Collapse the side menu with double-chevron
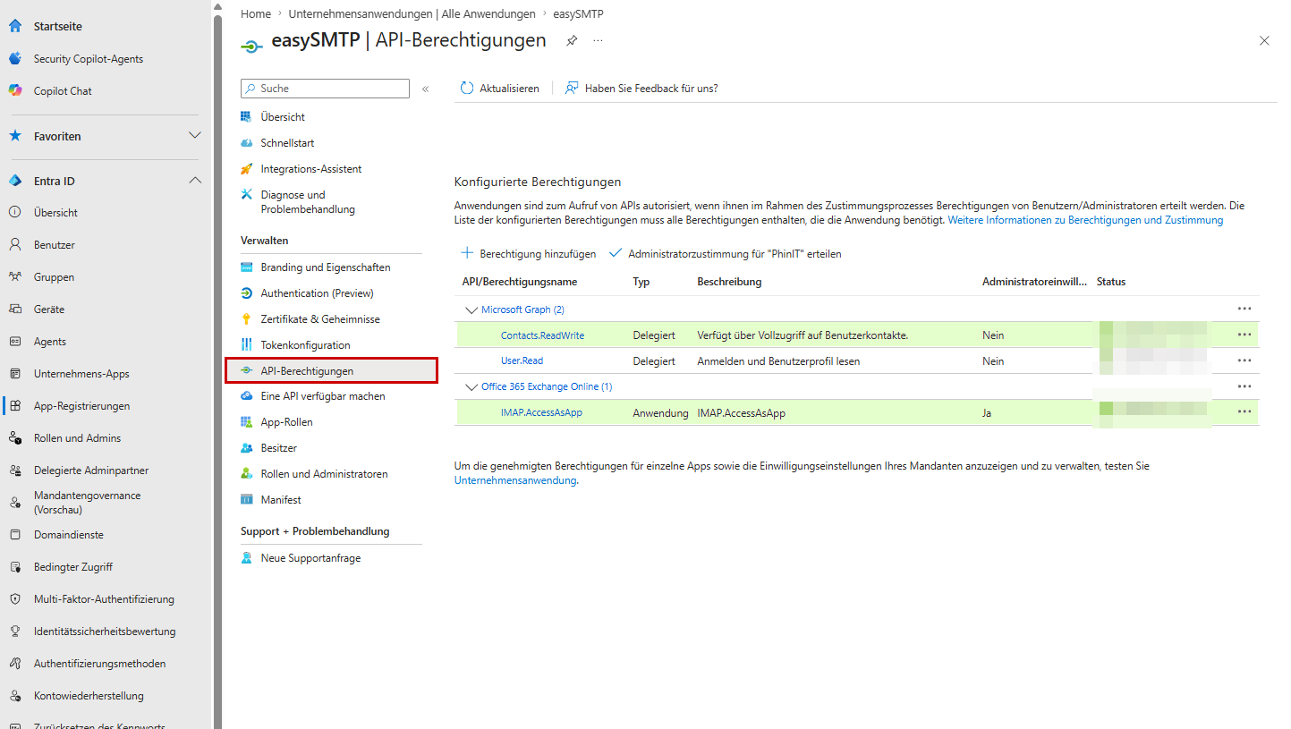1291x729 pixels. pyautogui.click(x=426, y=89)
